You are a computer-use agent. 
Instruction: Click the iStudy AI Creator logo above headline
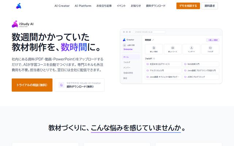pos(23,24)
